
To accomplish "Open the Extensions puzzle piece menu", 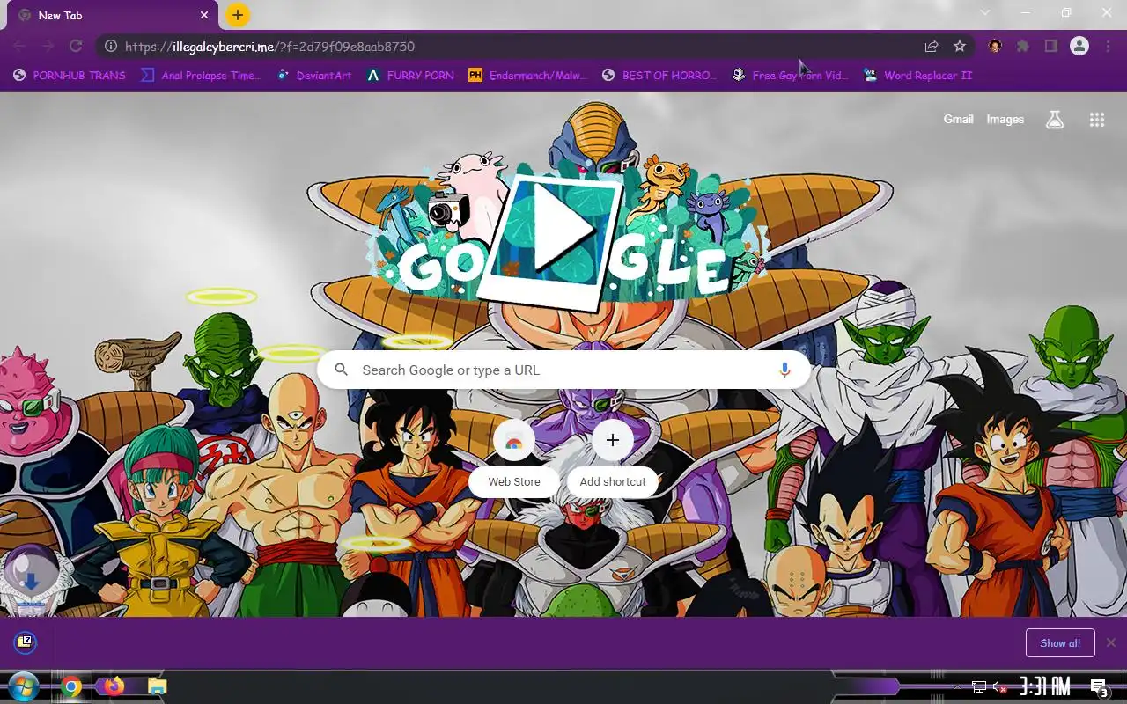I will (1022, 46).
